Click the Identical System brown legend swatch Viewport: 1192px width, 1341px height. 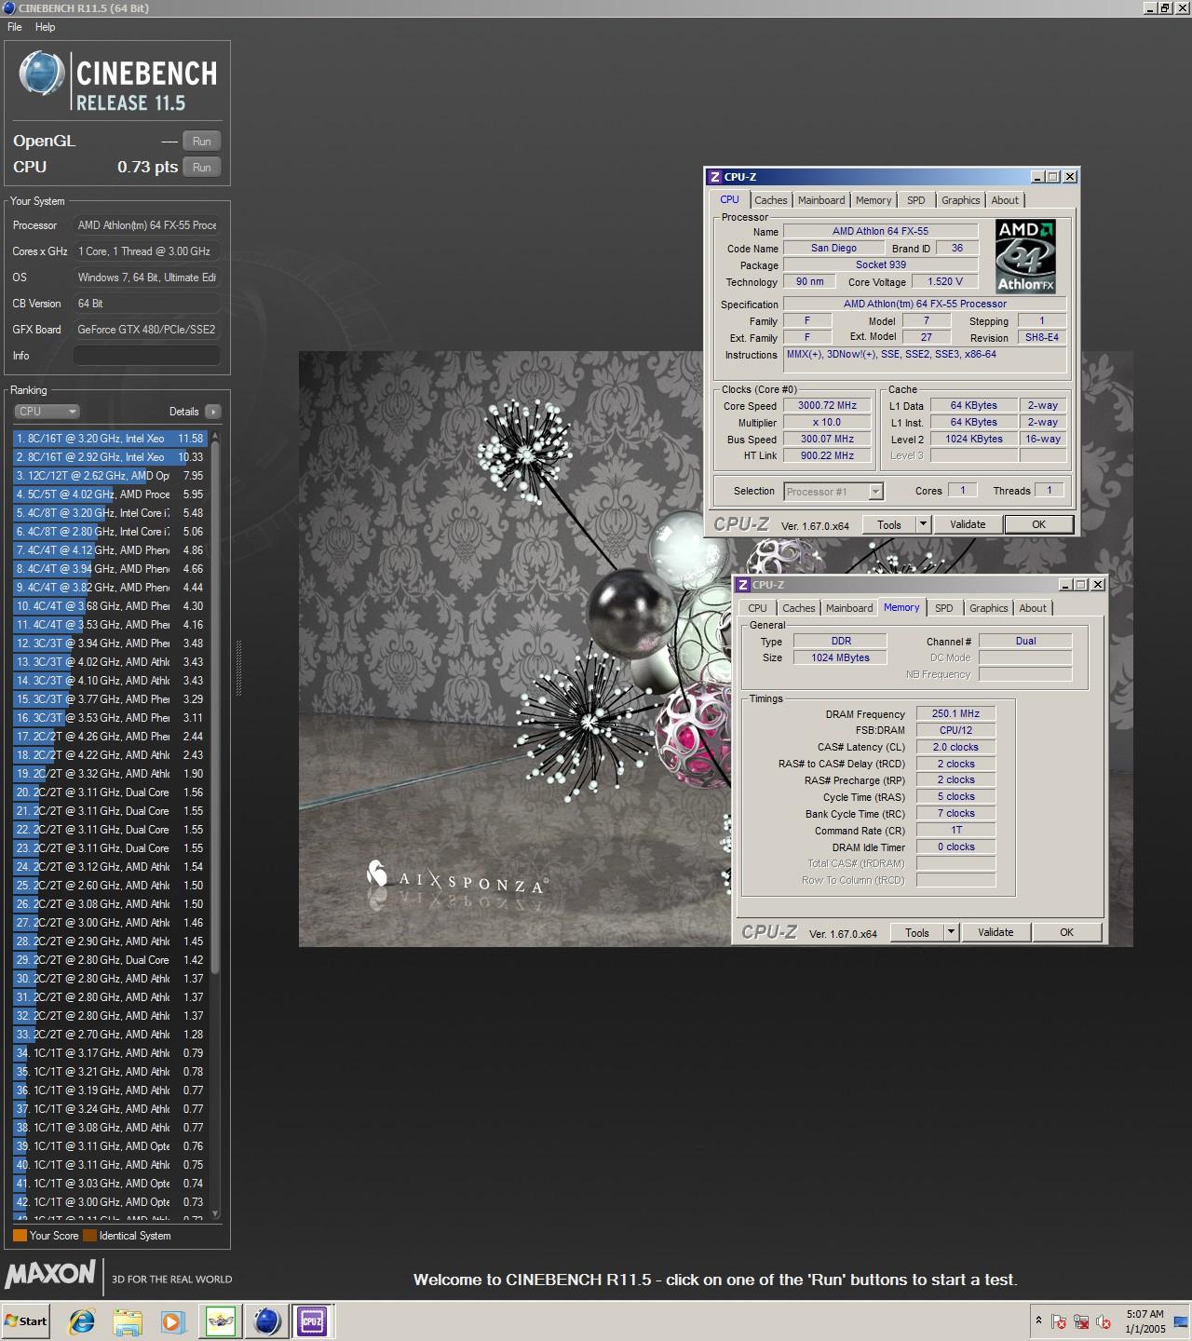89,1236
